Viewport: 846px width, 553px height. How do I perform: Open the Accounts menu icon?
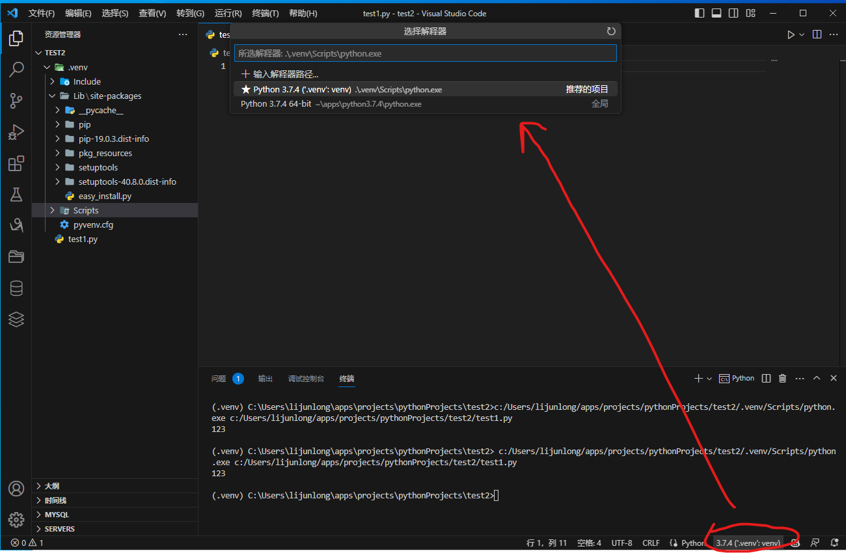point(16,489)
